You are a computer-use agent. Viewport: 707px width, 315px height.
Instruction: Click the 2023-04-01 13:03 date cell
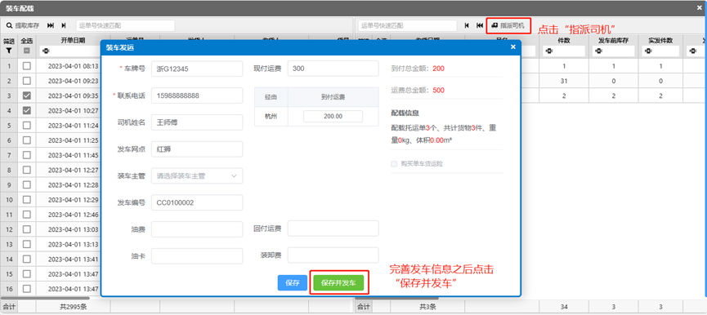(x=73, y=229)
